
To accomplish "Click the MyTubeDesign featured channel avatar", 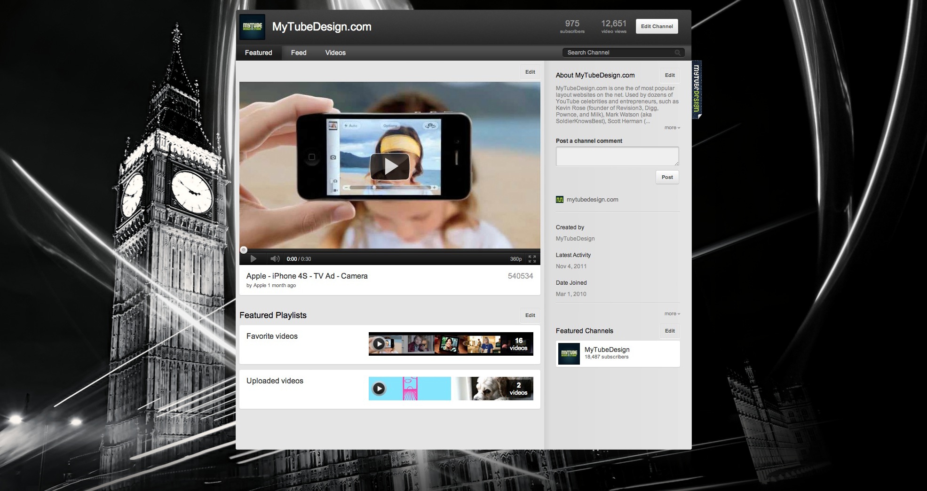I will click(x=569, y=354).
